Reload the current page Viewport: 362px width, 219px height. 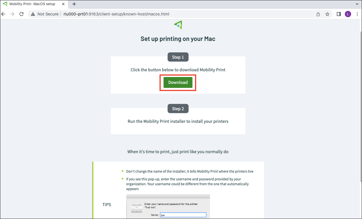pyautogui.click(x=21, y=14)
